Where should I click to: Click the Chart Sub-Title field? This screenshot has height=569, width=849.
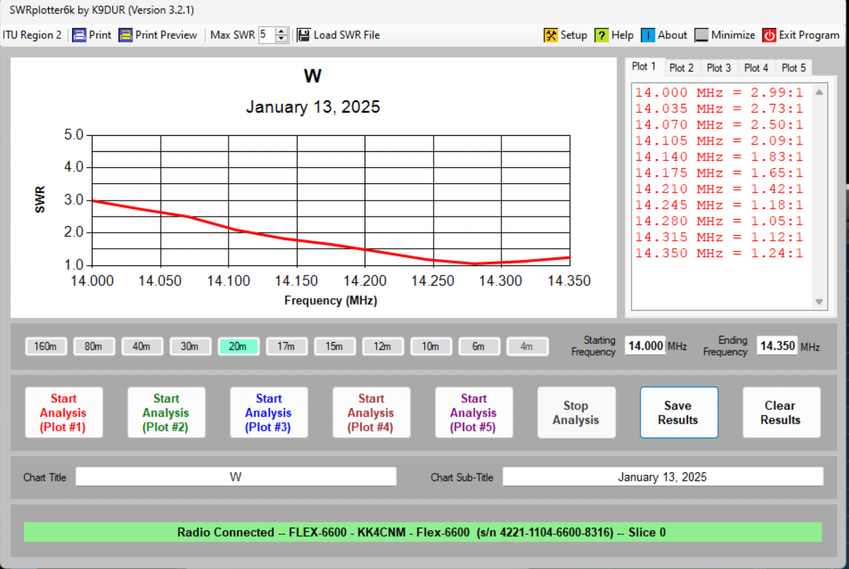click(x=663, y=477)
